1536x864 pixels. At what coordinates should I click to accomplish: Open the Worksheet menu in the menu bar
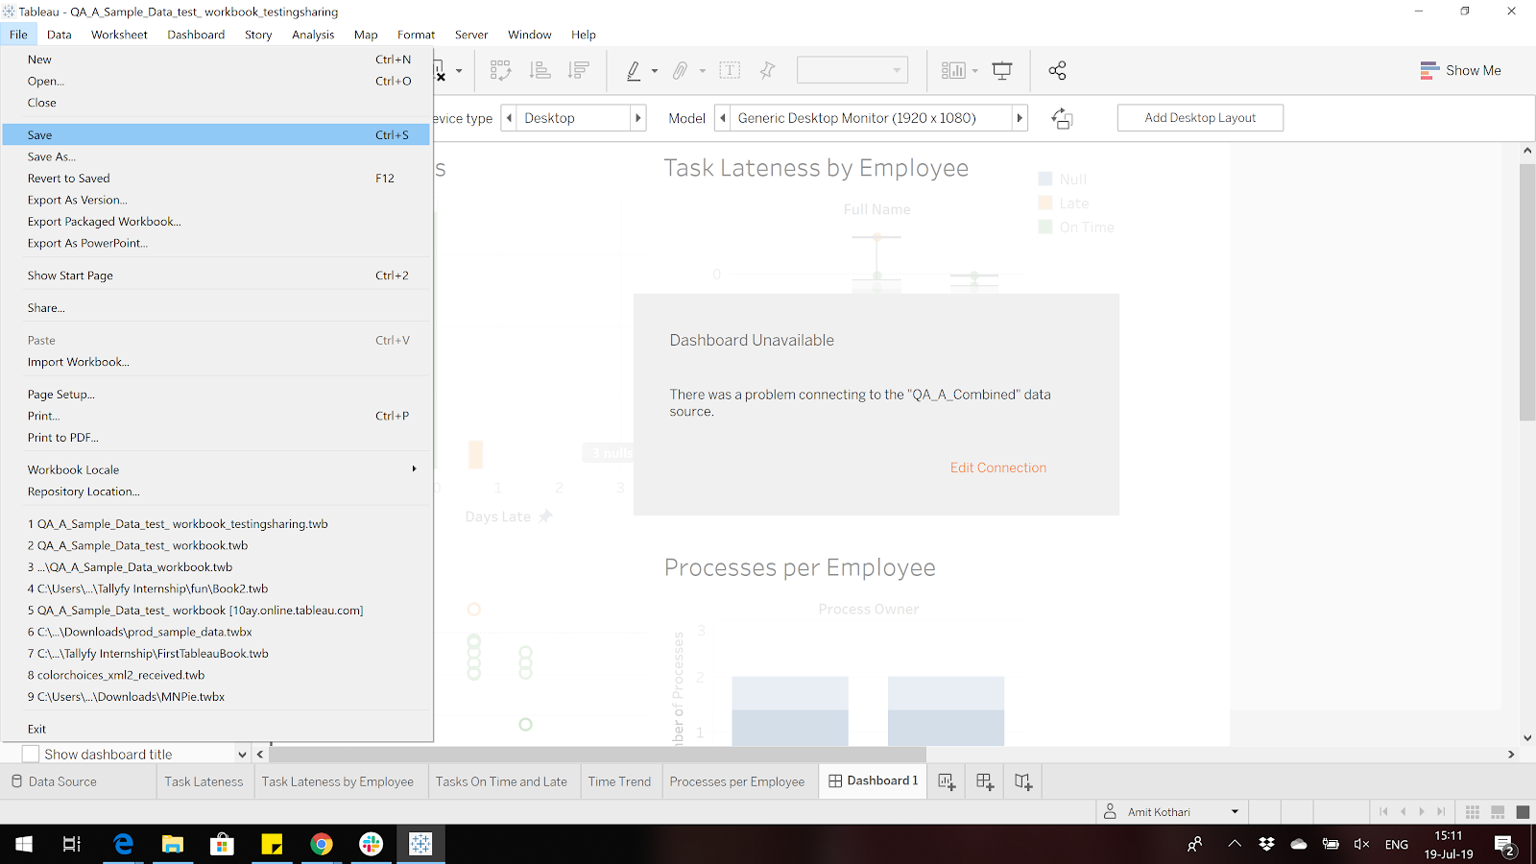[x=119, y=35]
